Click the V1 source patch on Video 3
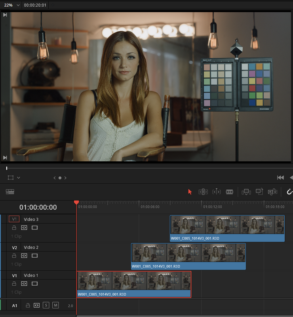This screenshot has height=317, width=293. coord(14,219)
